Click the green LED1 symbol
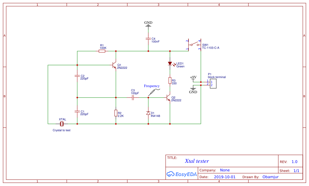This screenshot has width=309, height=186. coord(170,63)
